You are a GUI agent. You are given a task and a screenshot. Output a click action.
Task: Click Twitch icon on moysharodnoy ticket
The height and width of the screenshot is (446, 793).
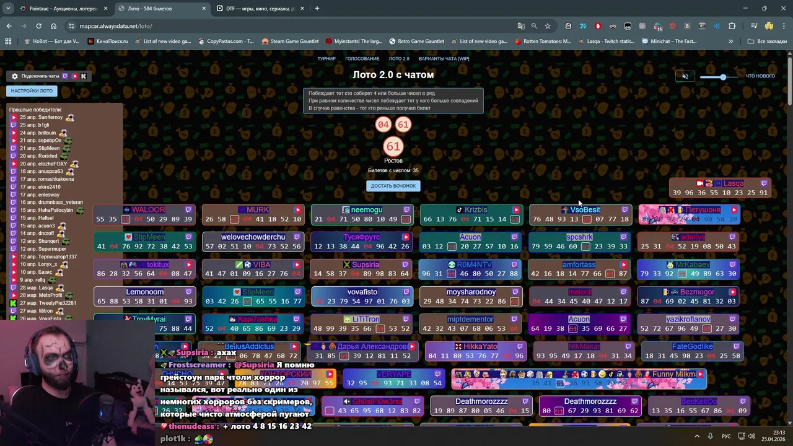tap(515, 292)
